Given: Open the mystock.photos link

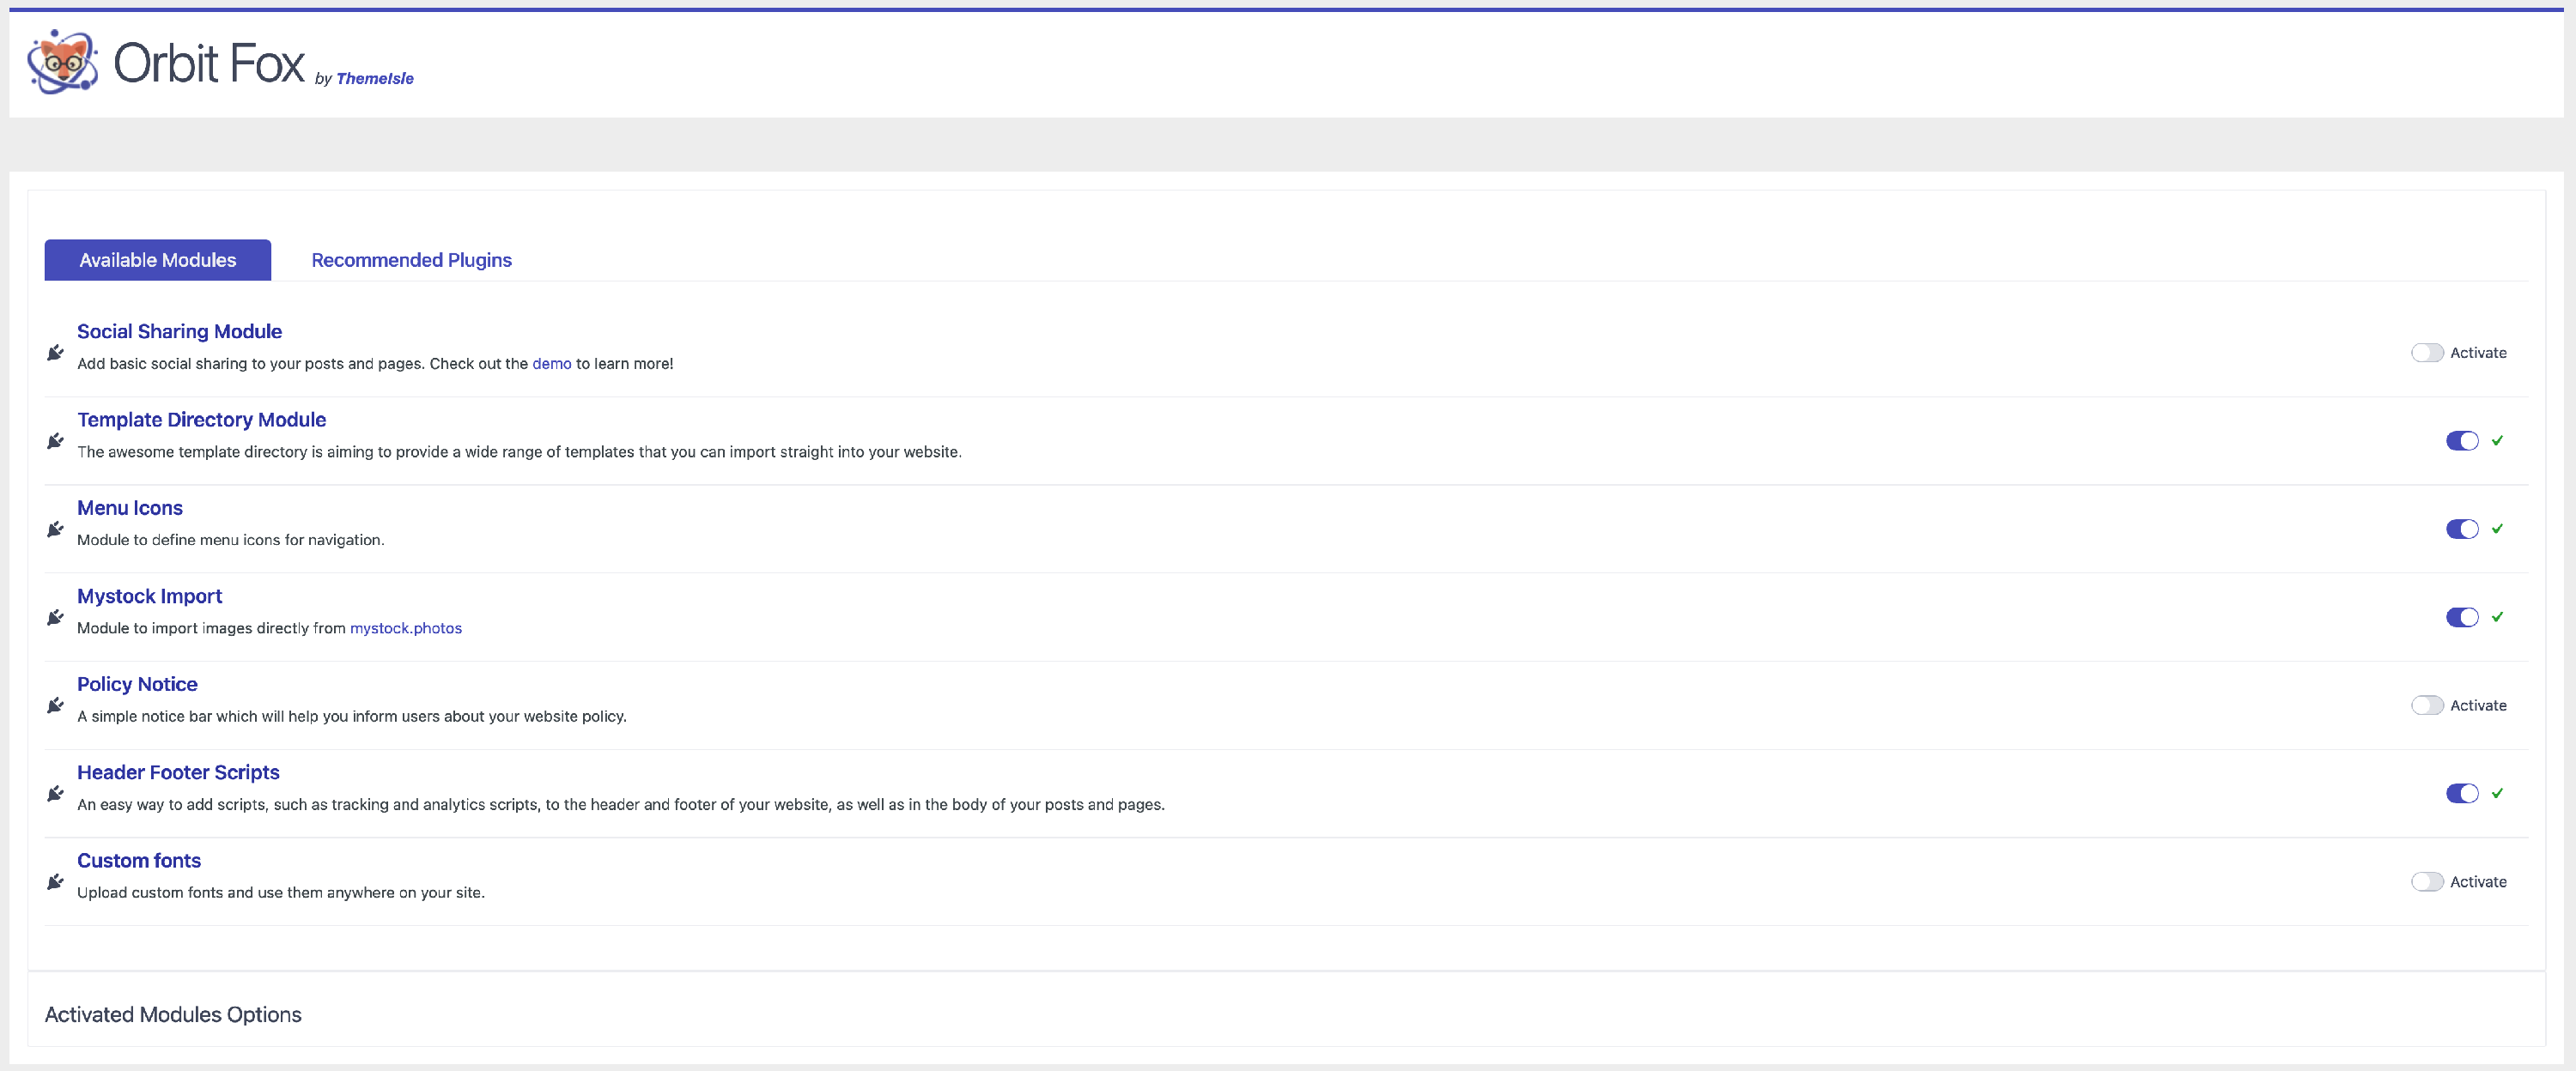Looking at the screenshot, I should pyautogui.click(x=406, y=627).
